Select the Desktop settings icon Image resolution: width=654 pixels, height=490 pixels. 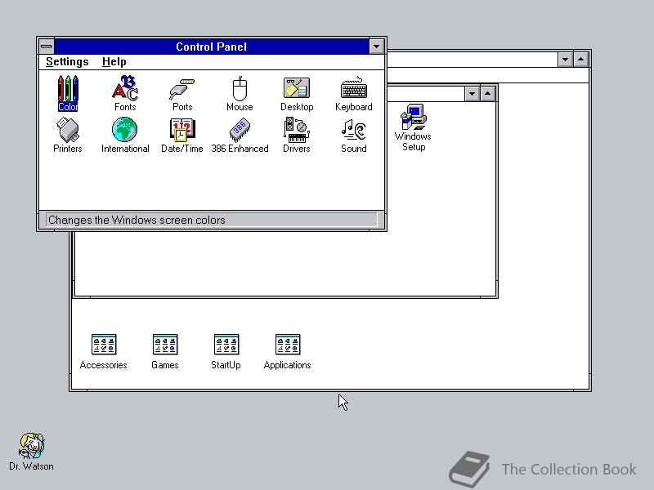tap(297, 94)
